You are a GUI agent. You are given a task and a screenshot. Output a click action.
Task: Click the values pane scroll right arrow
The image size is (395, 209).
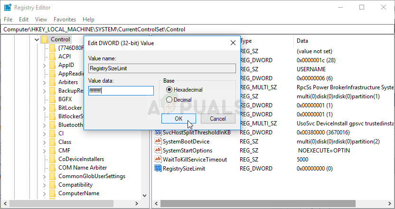tap(390, 203)
